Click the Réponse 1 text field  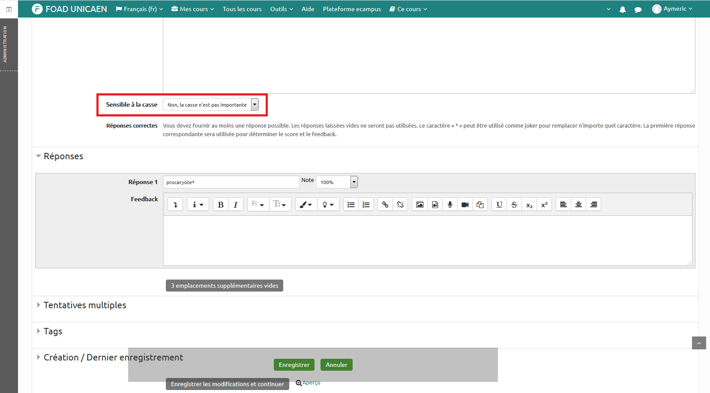231,182
